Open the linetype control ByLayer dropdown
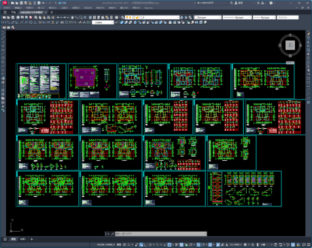This screenshot has height=248, width=312. (x=237, y=17)
